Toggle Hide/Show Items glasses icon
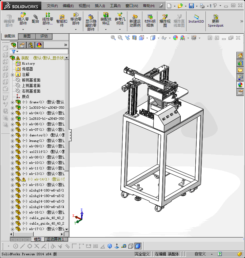This screenshot has height=258, width=245. click(x=164, y=38)
